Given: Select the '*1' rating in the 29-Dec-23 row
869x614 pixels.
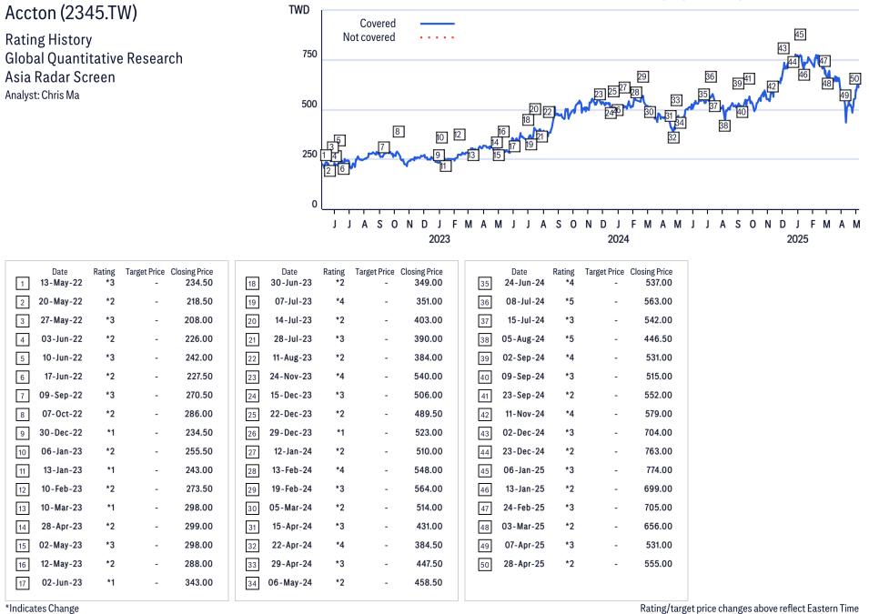Looking at the screenshot, I should 339,432.
